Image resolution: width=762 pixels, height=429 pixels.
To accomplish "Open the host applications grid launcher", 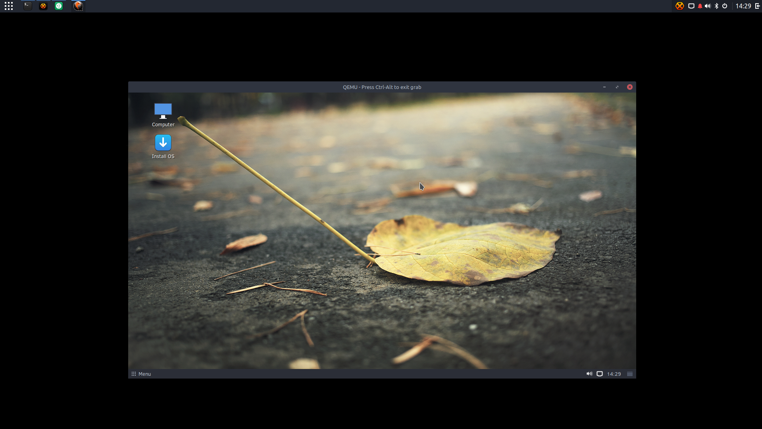I will click(x=9, y=6).
